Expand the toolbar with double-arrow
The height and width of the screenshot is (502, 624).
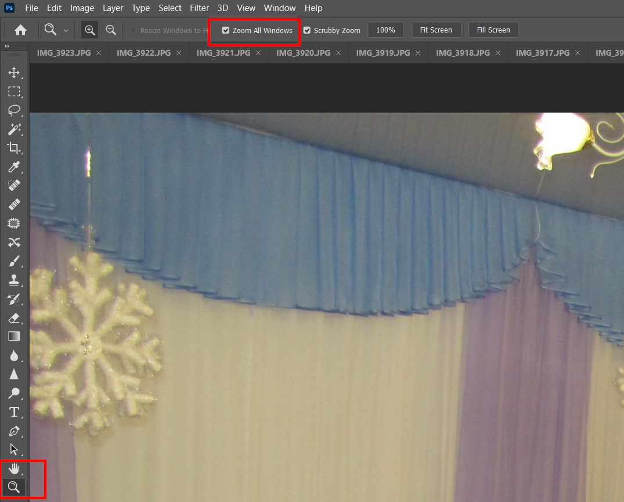coord(7,46)
